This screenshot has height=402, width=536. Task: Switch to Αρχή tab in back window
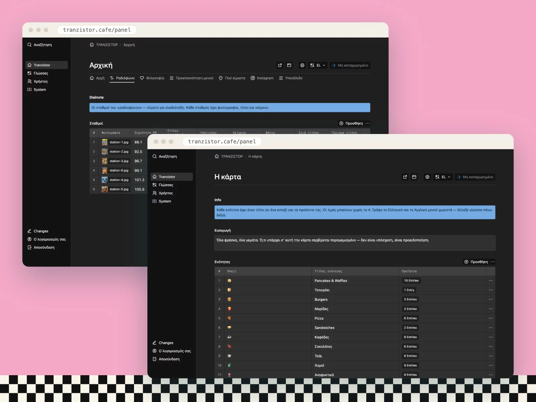(x=97, y=78)
